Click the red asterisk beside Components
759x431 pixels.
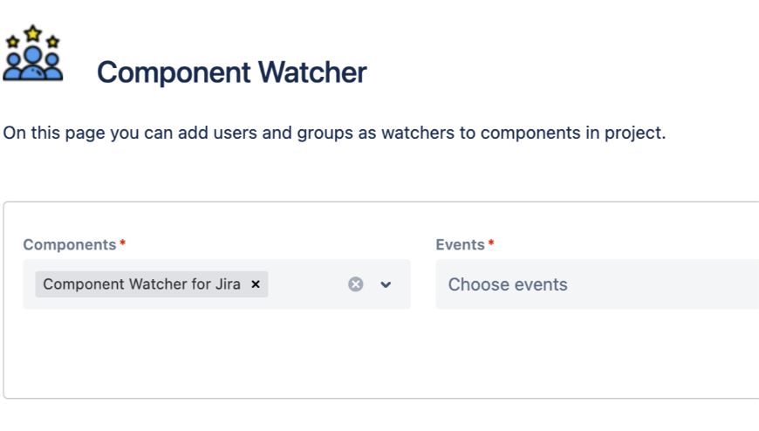point(123,243)
